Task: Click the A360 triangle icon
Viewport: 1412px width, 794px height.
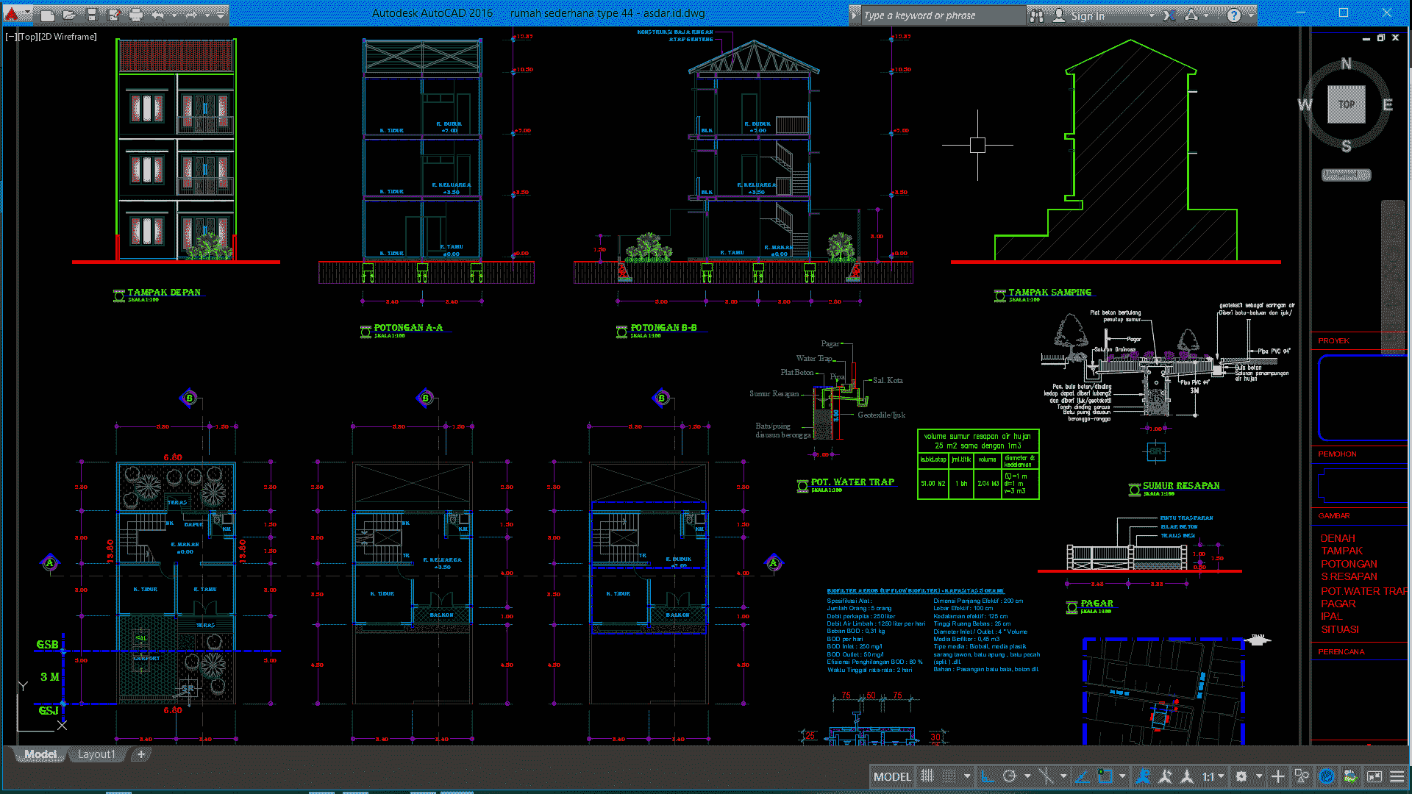Action: [x=1191, y=15]
